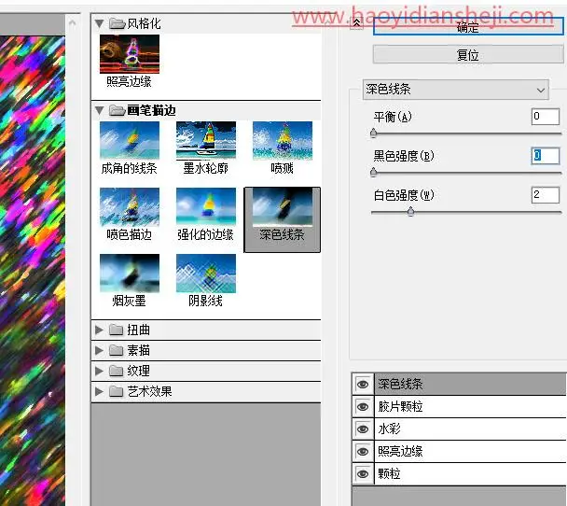
Task: Collapse the 风格化 folder triangle
Action: [x=100, y=24]
